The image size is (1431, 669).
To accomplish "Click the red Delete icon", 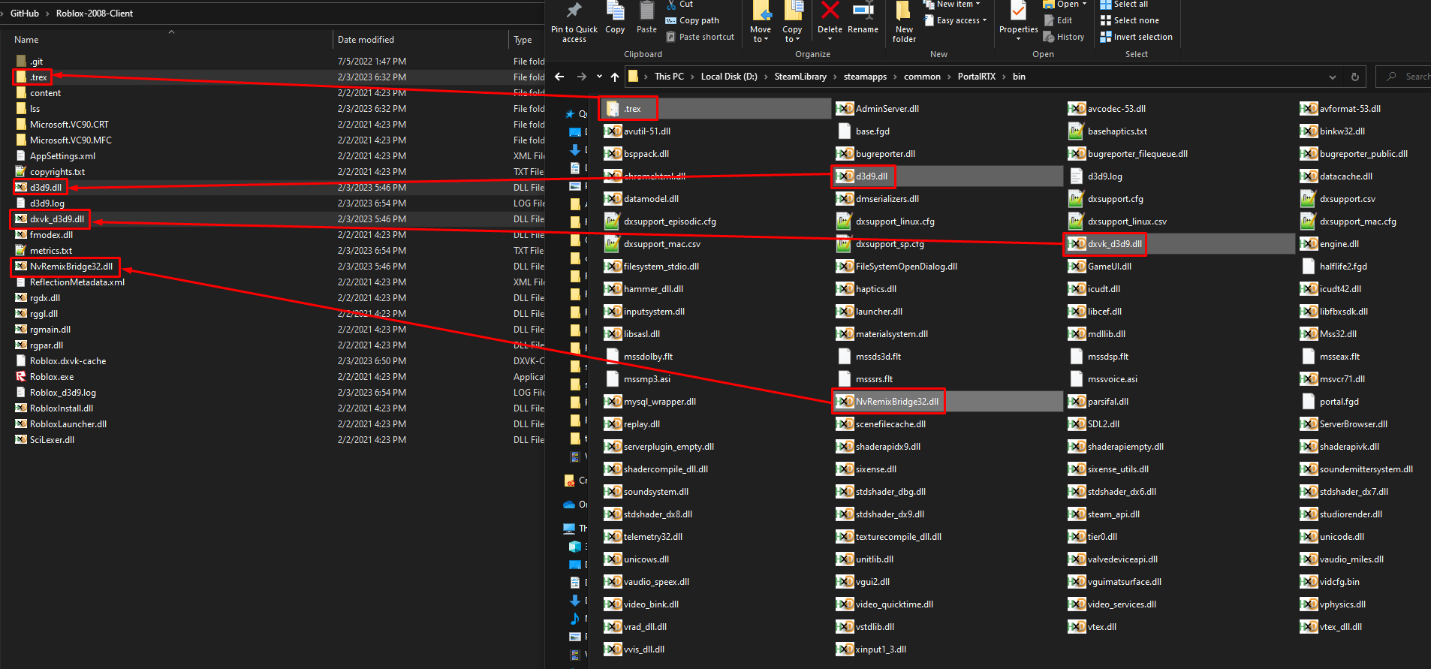I will tap(830, 11).
